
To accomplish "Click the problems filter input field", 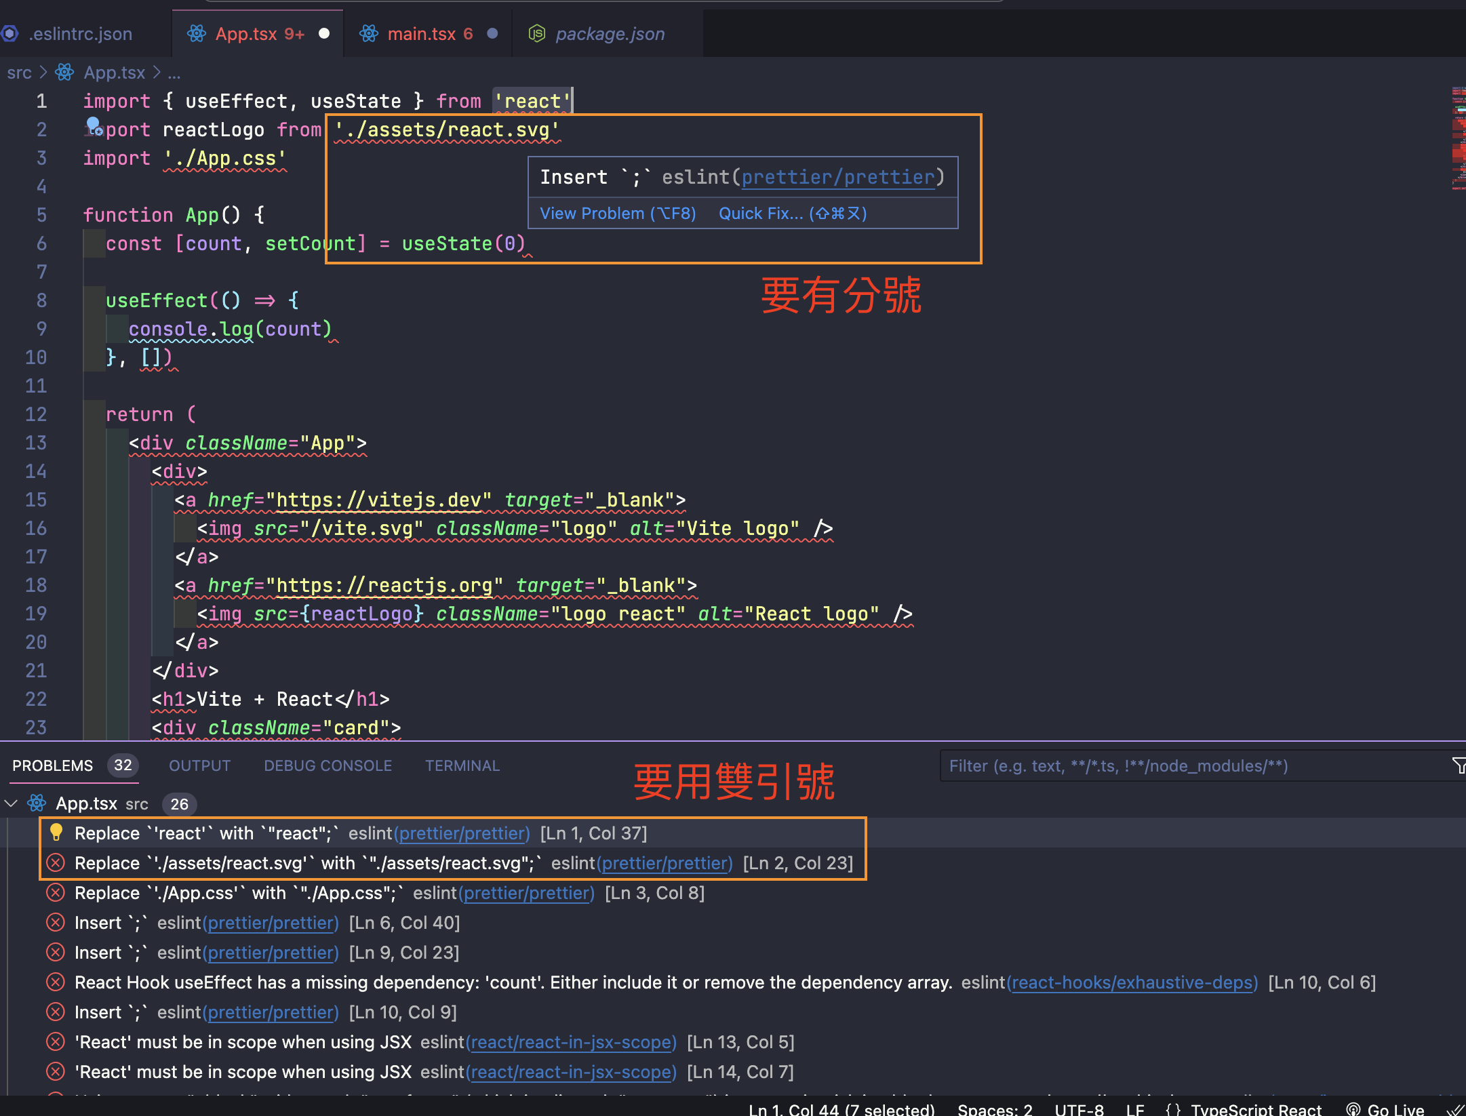I will [1193, 766].
